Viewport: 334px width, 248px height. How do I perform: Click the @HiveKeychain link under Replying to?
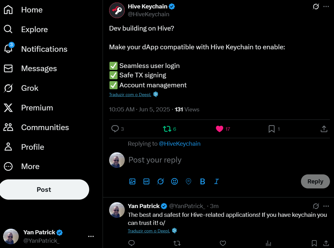pyautogui.click(x=180, y=143)
